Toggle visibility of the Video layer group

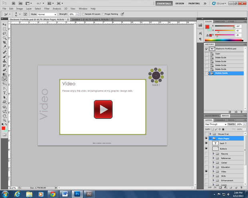tap(206, 170)
